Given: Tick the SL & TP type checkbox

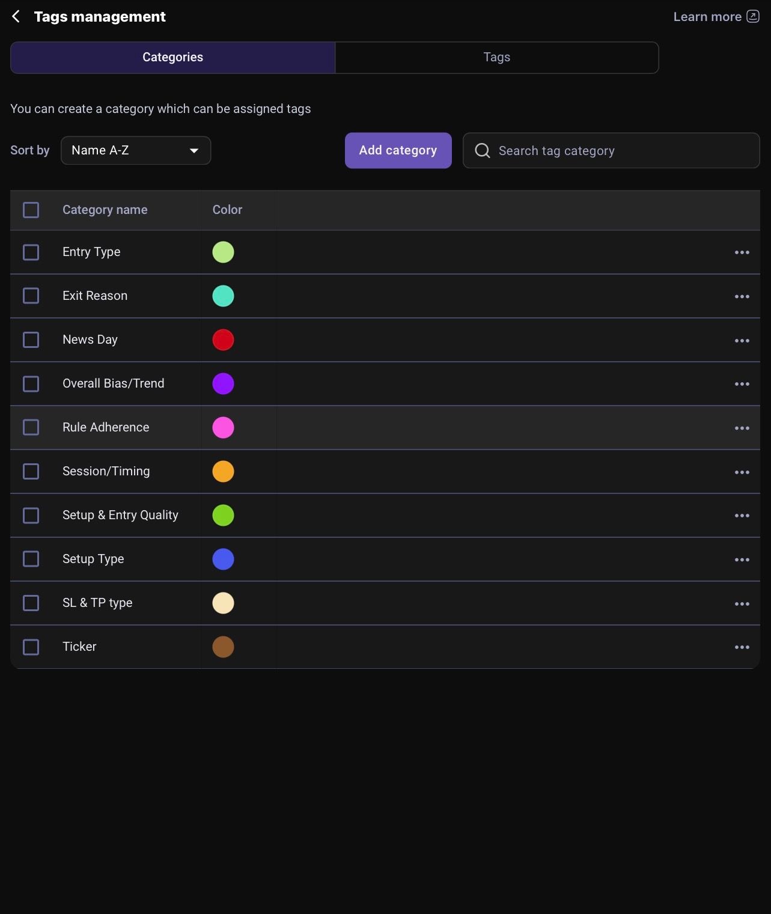Looking at the screenshot, I should click(x=31, y=603).
